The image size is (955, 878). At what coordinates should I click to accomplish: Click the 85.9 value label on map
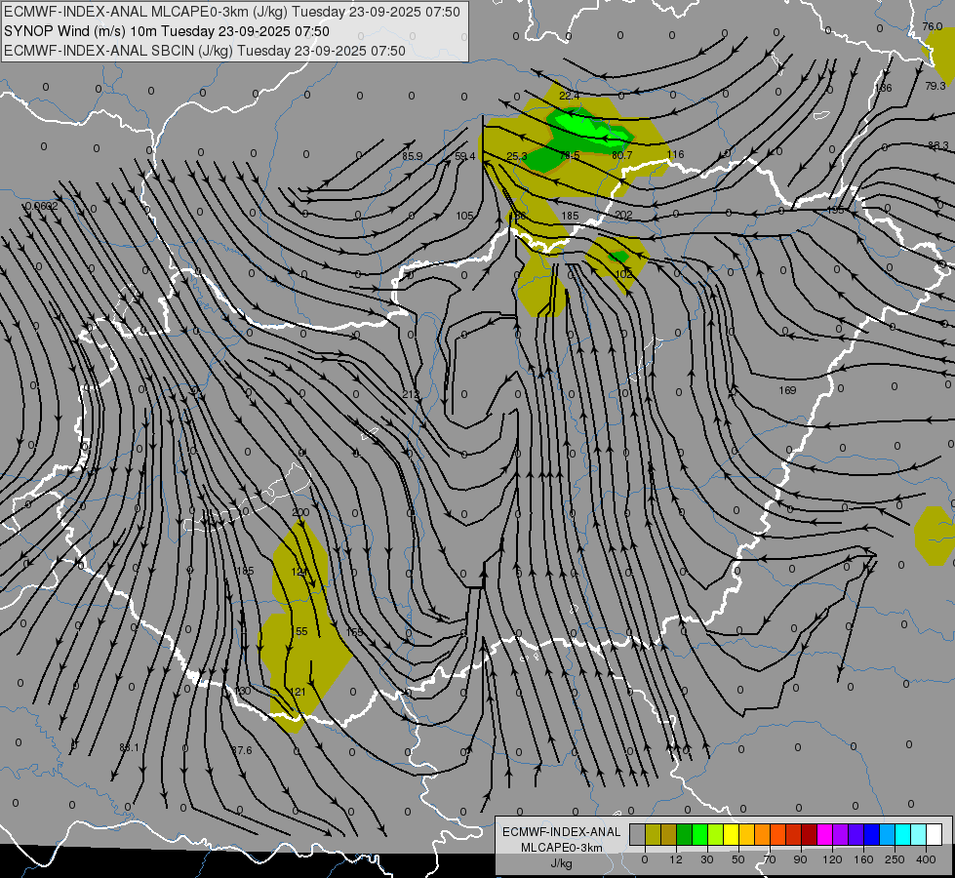tap(413, 157)
